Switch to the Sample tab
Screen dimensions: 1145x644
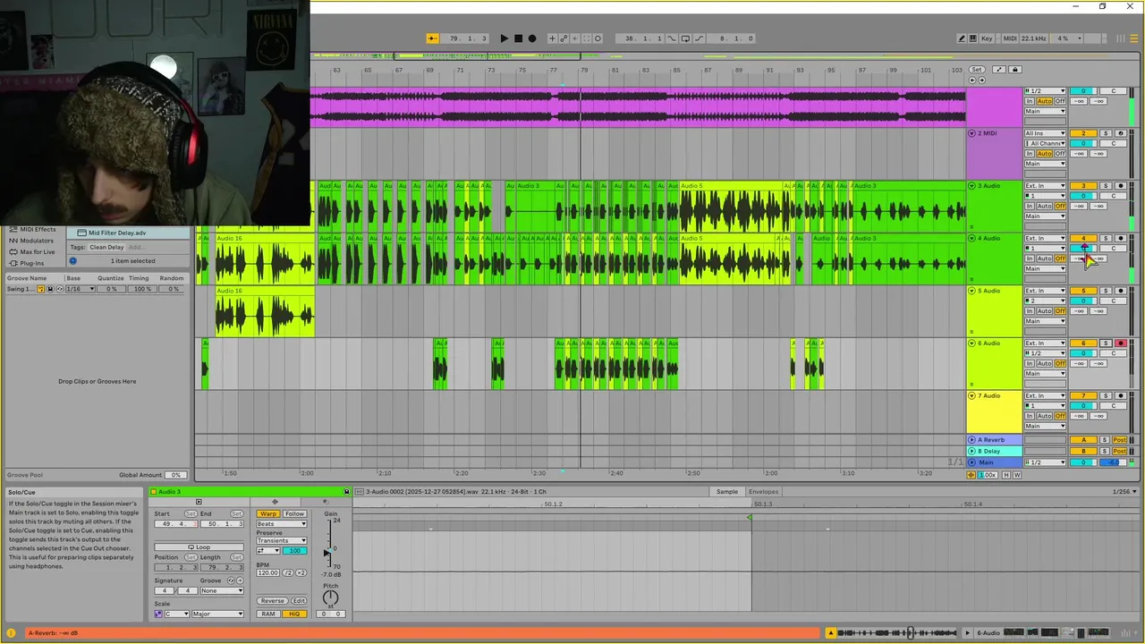pyautogui.click(x=727, y=492)
